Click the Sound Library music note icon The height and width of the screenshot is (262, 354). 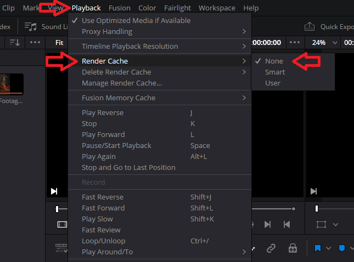(x=31, y=26)
